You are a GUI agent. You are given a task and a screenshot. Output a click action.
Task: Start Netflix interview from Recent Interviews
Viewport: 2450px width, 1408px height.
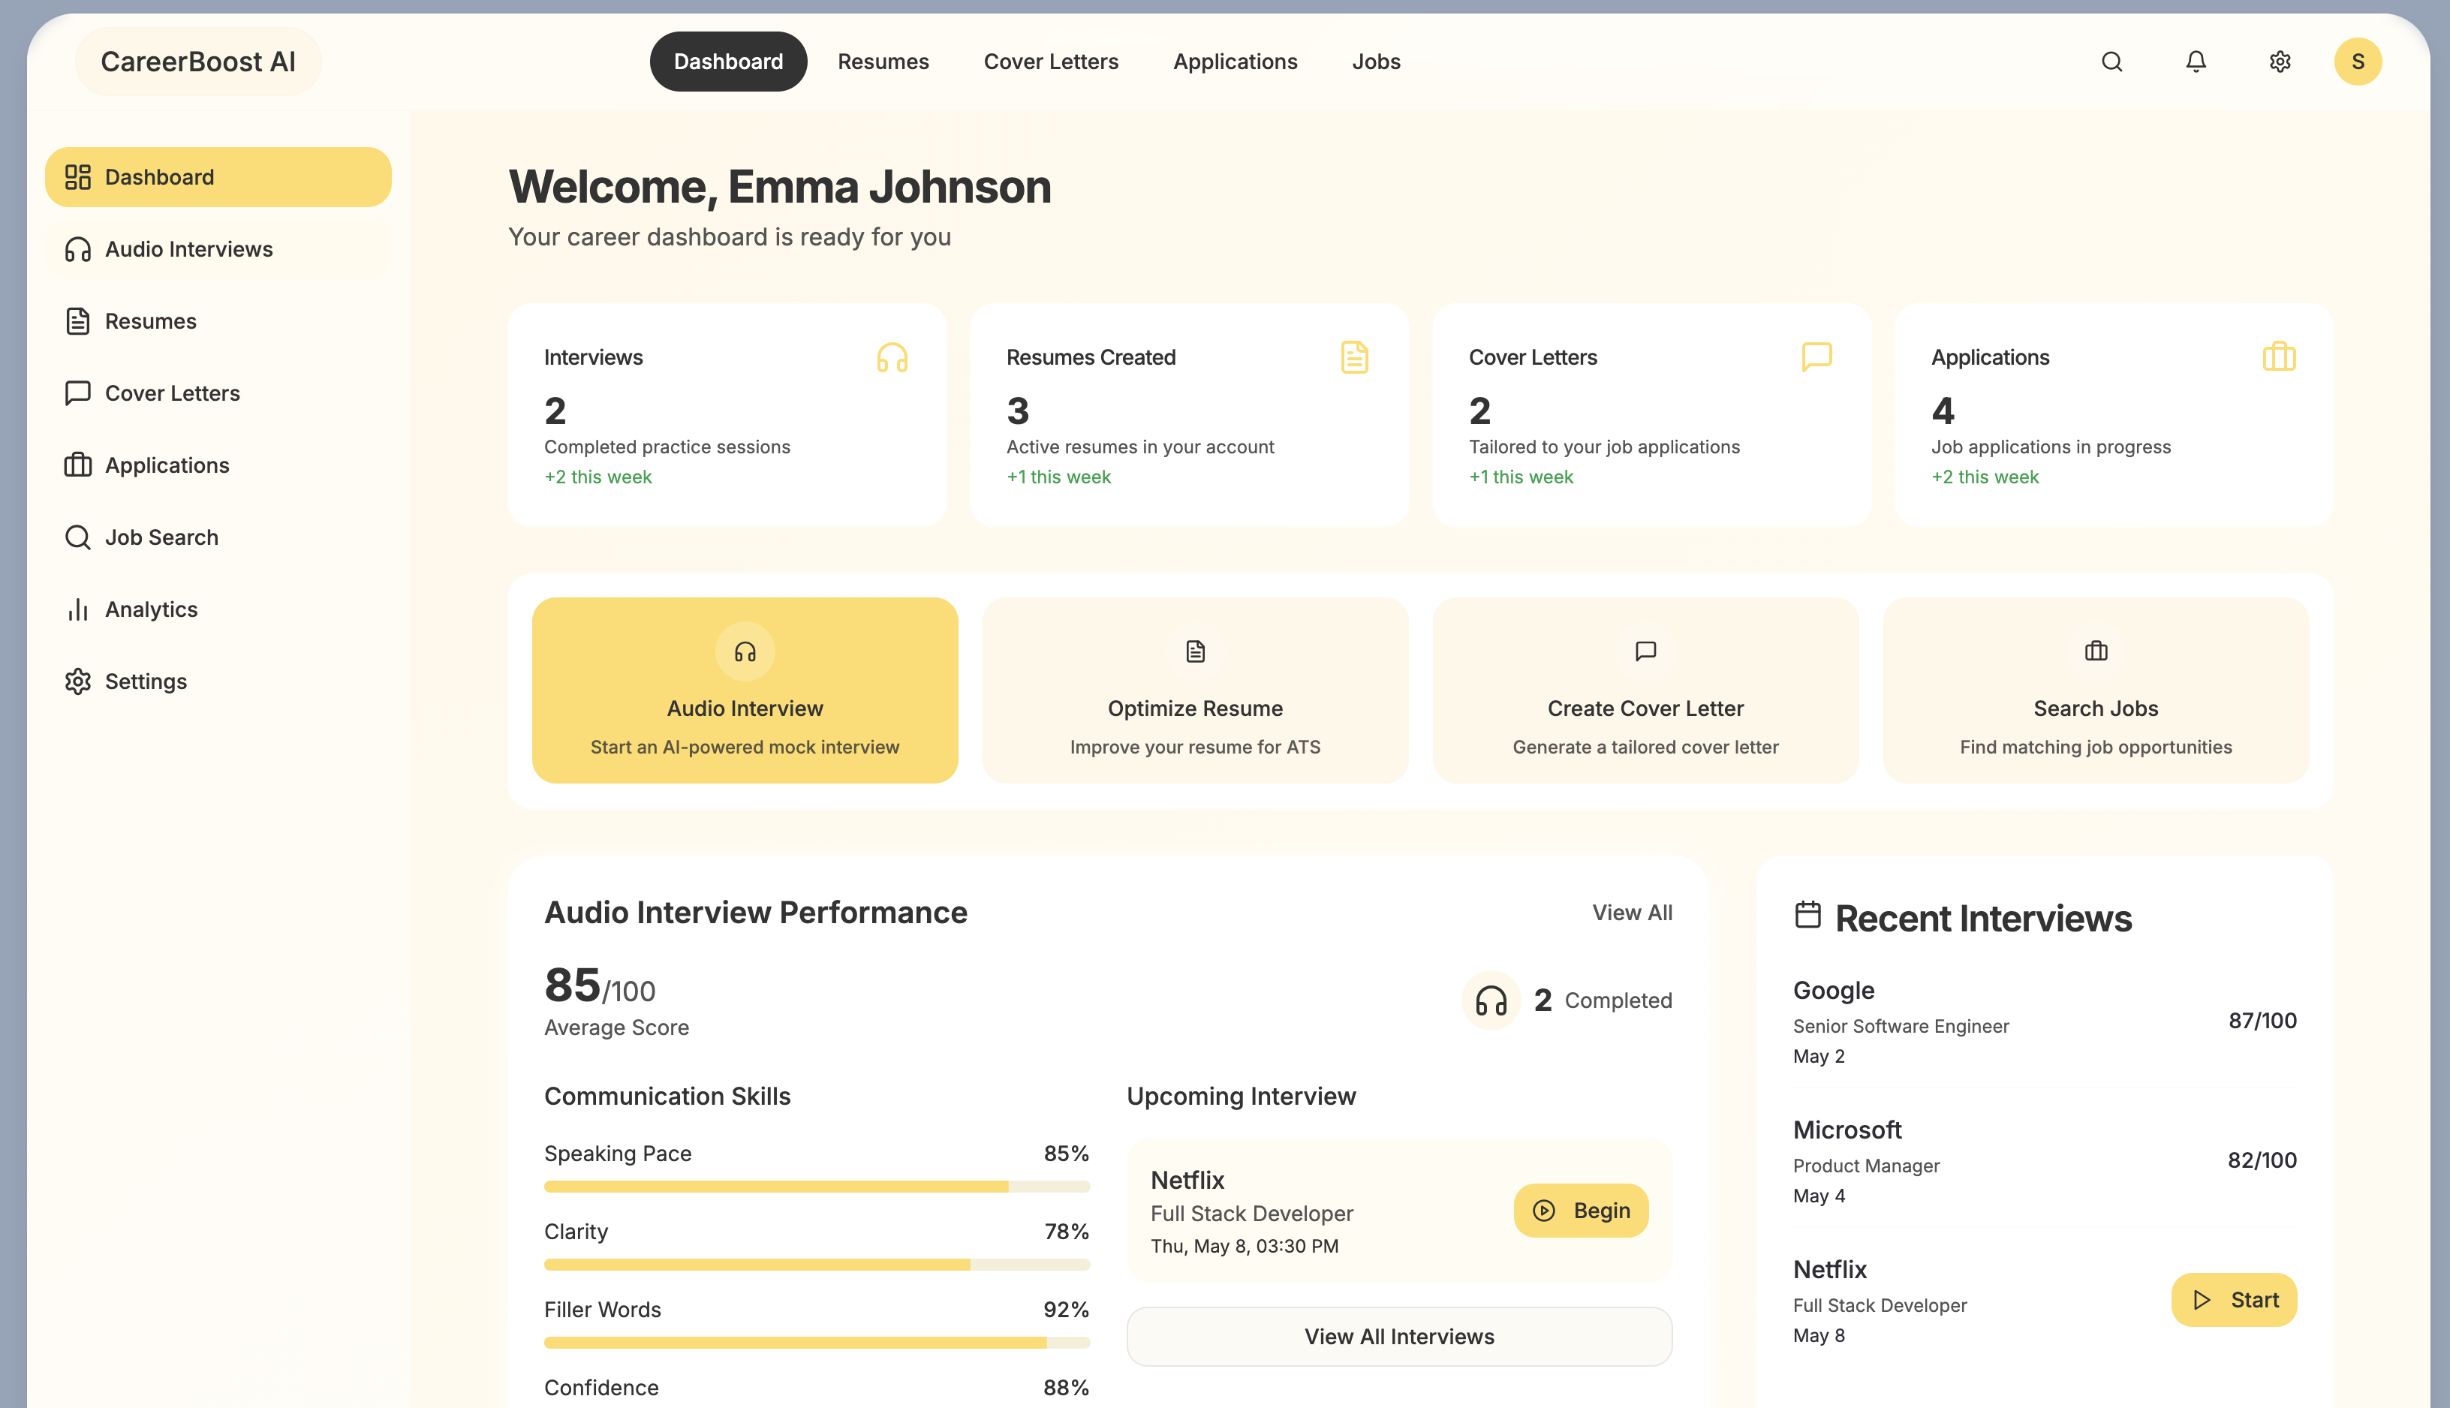coord(2233,1300)
